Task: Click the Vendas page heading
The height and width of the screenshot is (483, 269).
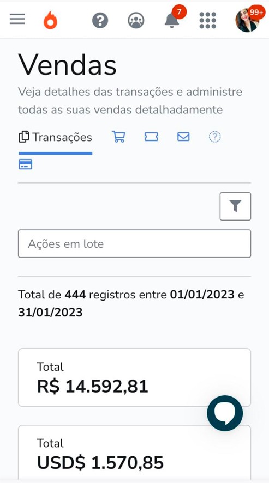Action: click(x=68, y=65)
